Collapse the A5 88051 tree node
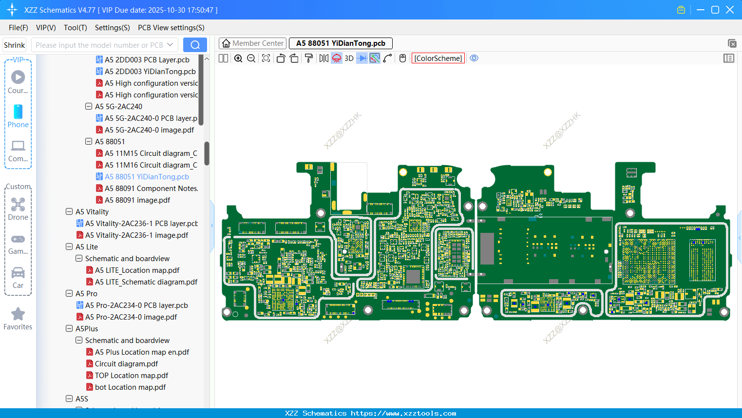The height and width of the screenshot is (418, 742). point(89,141)
